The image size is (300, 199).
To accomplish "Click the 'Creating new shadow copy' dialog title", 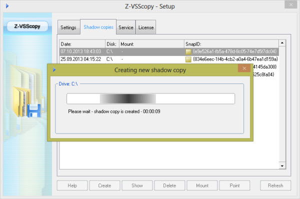I will pyautogui.click(x=150, y=70).
